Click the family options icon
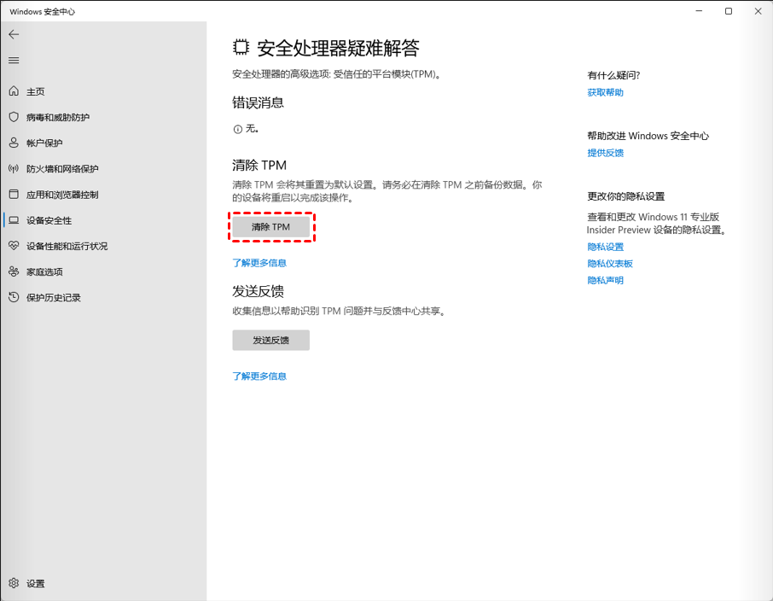 coord(14,271)
